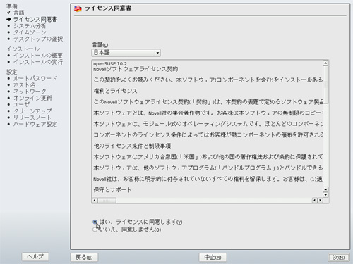Click 言語 step in sidebar
The width and height of the screenshot is (353, 264).
pos(19,13)
